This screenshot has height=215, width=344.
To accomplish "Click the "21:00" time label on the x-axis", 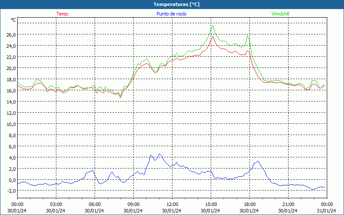I will point(288,205).
